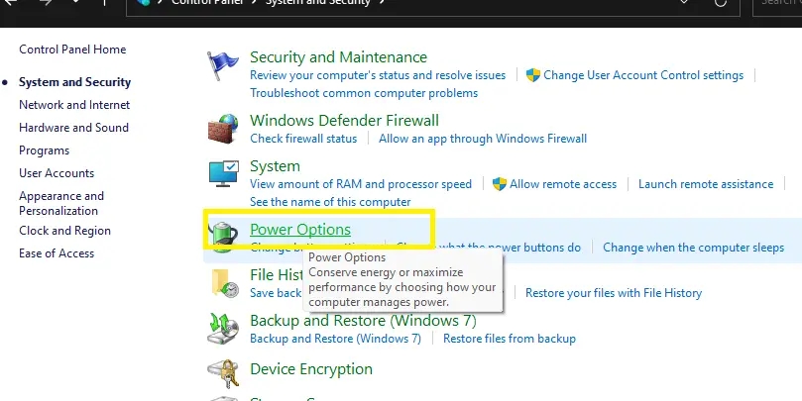Go to Hardware and Sound category

[73, 128]
